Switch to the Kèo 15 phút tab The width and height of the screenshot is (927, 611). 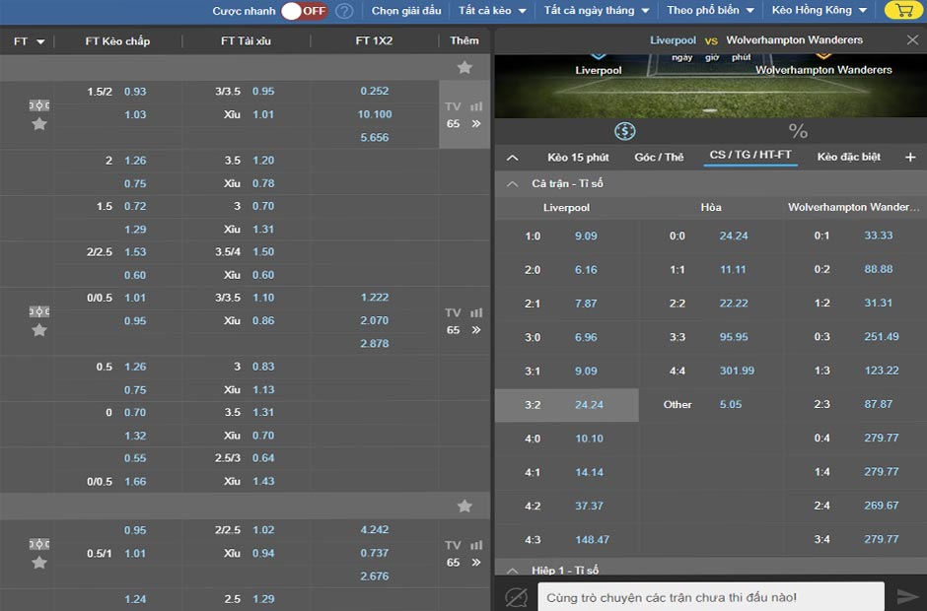coord(578,157)
